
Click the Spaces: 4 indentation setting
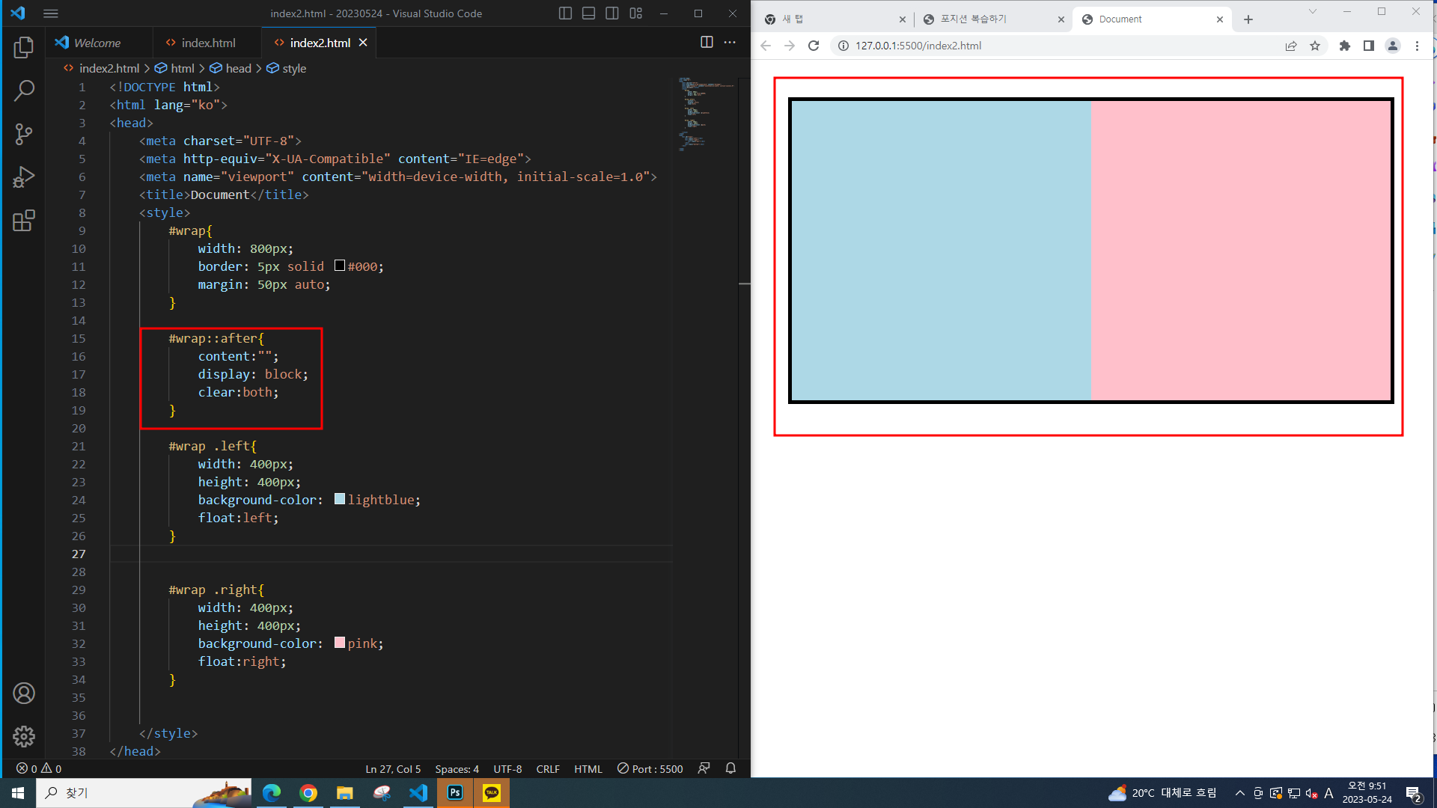pyautogui.click(x=457, y=769)
